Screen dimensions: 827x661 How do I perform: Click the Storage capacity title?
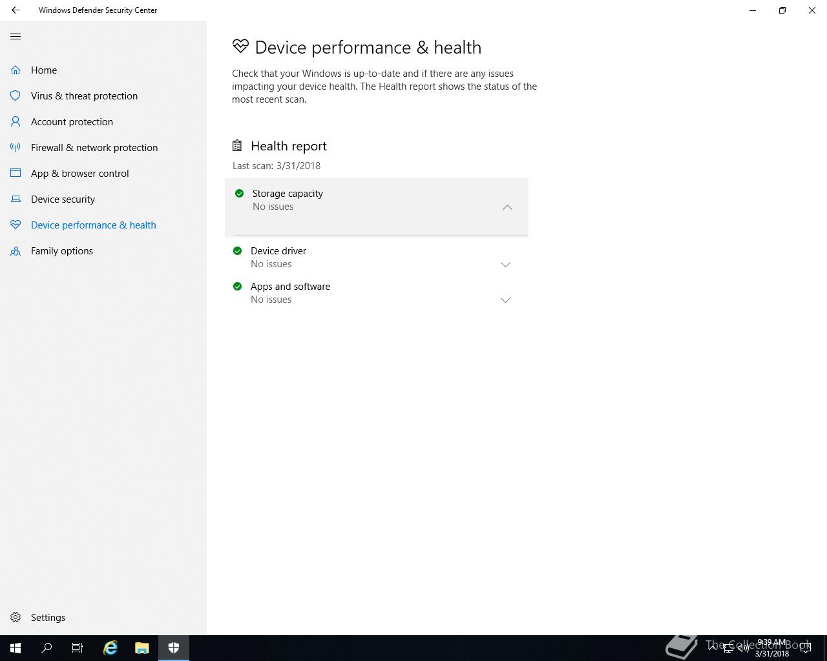click(288, 193)
